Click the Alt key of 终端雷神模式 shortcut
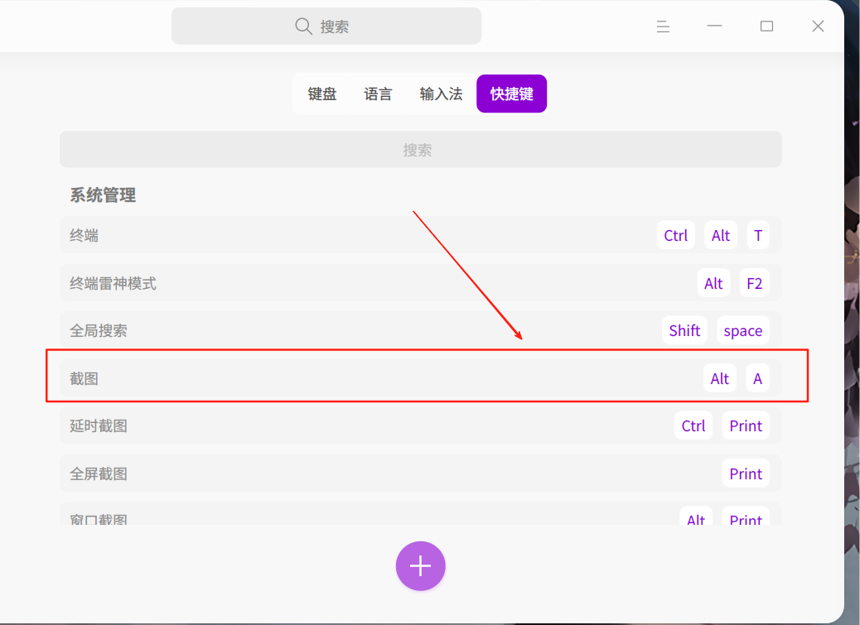The image size is (860, 625). point(713,283)
